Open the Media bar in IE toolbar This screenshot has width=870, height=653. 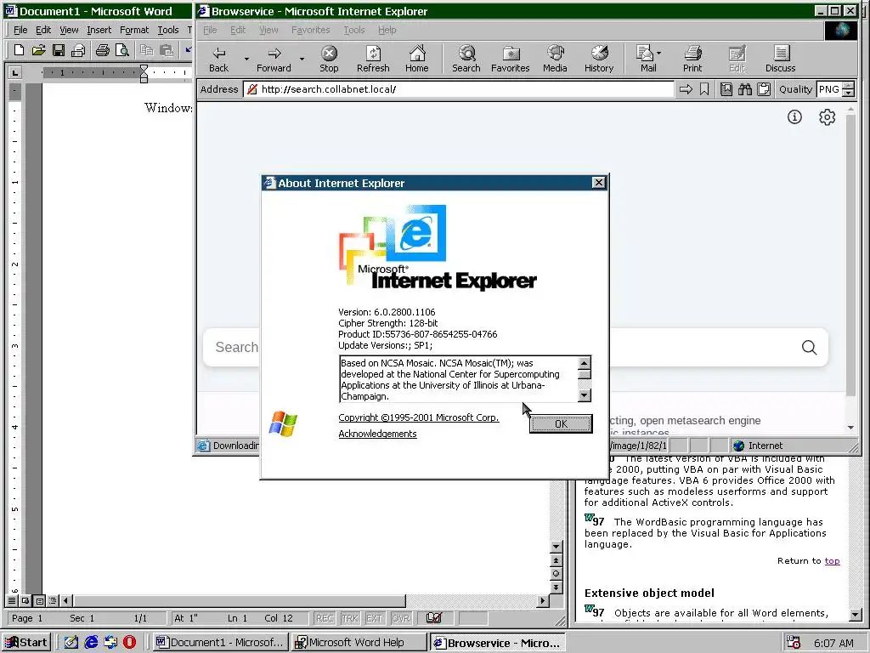(555, 60)
